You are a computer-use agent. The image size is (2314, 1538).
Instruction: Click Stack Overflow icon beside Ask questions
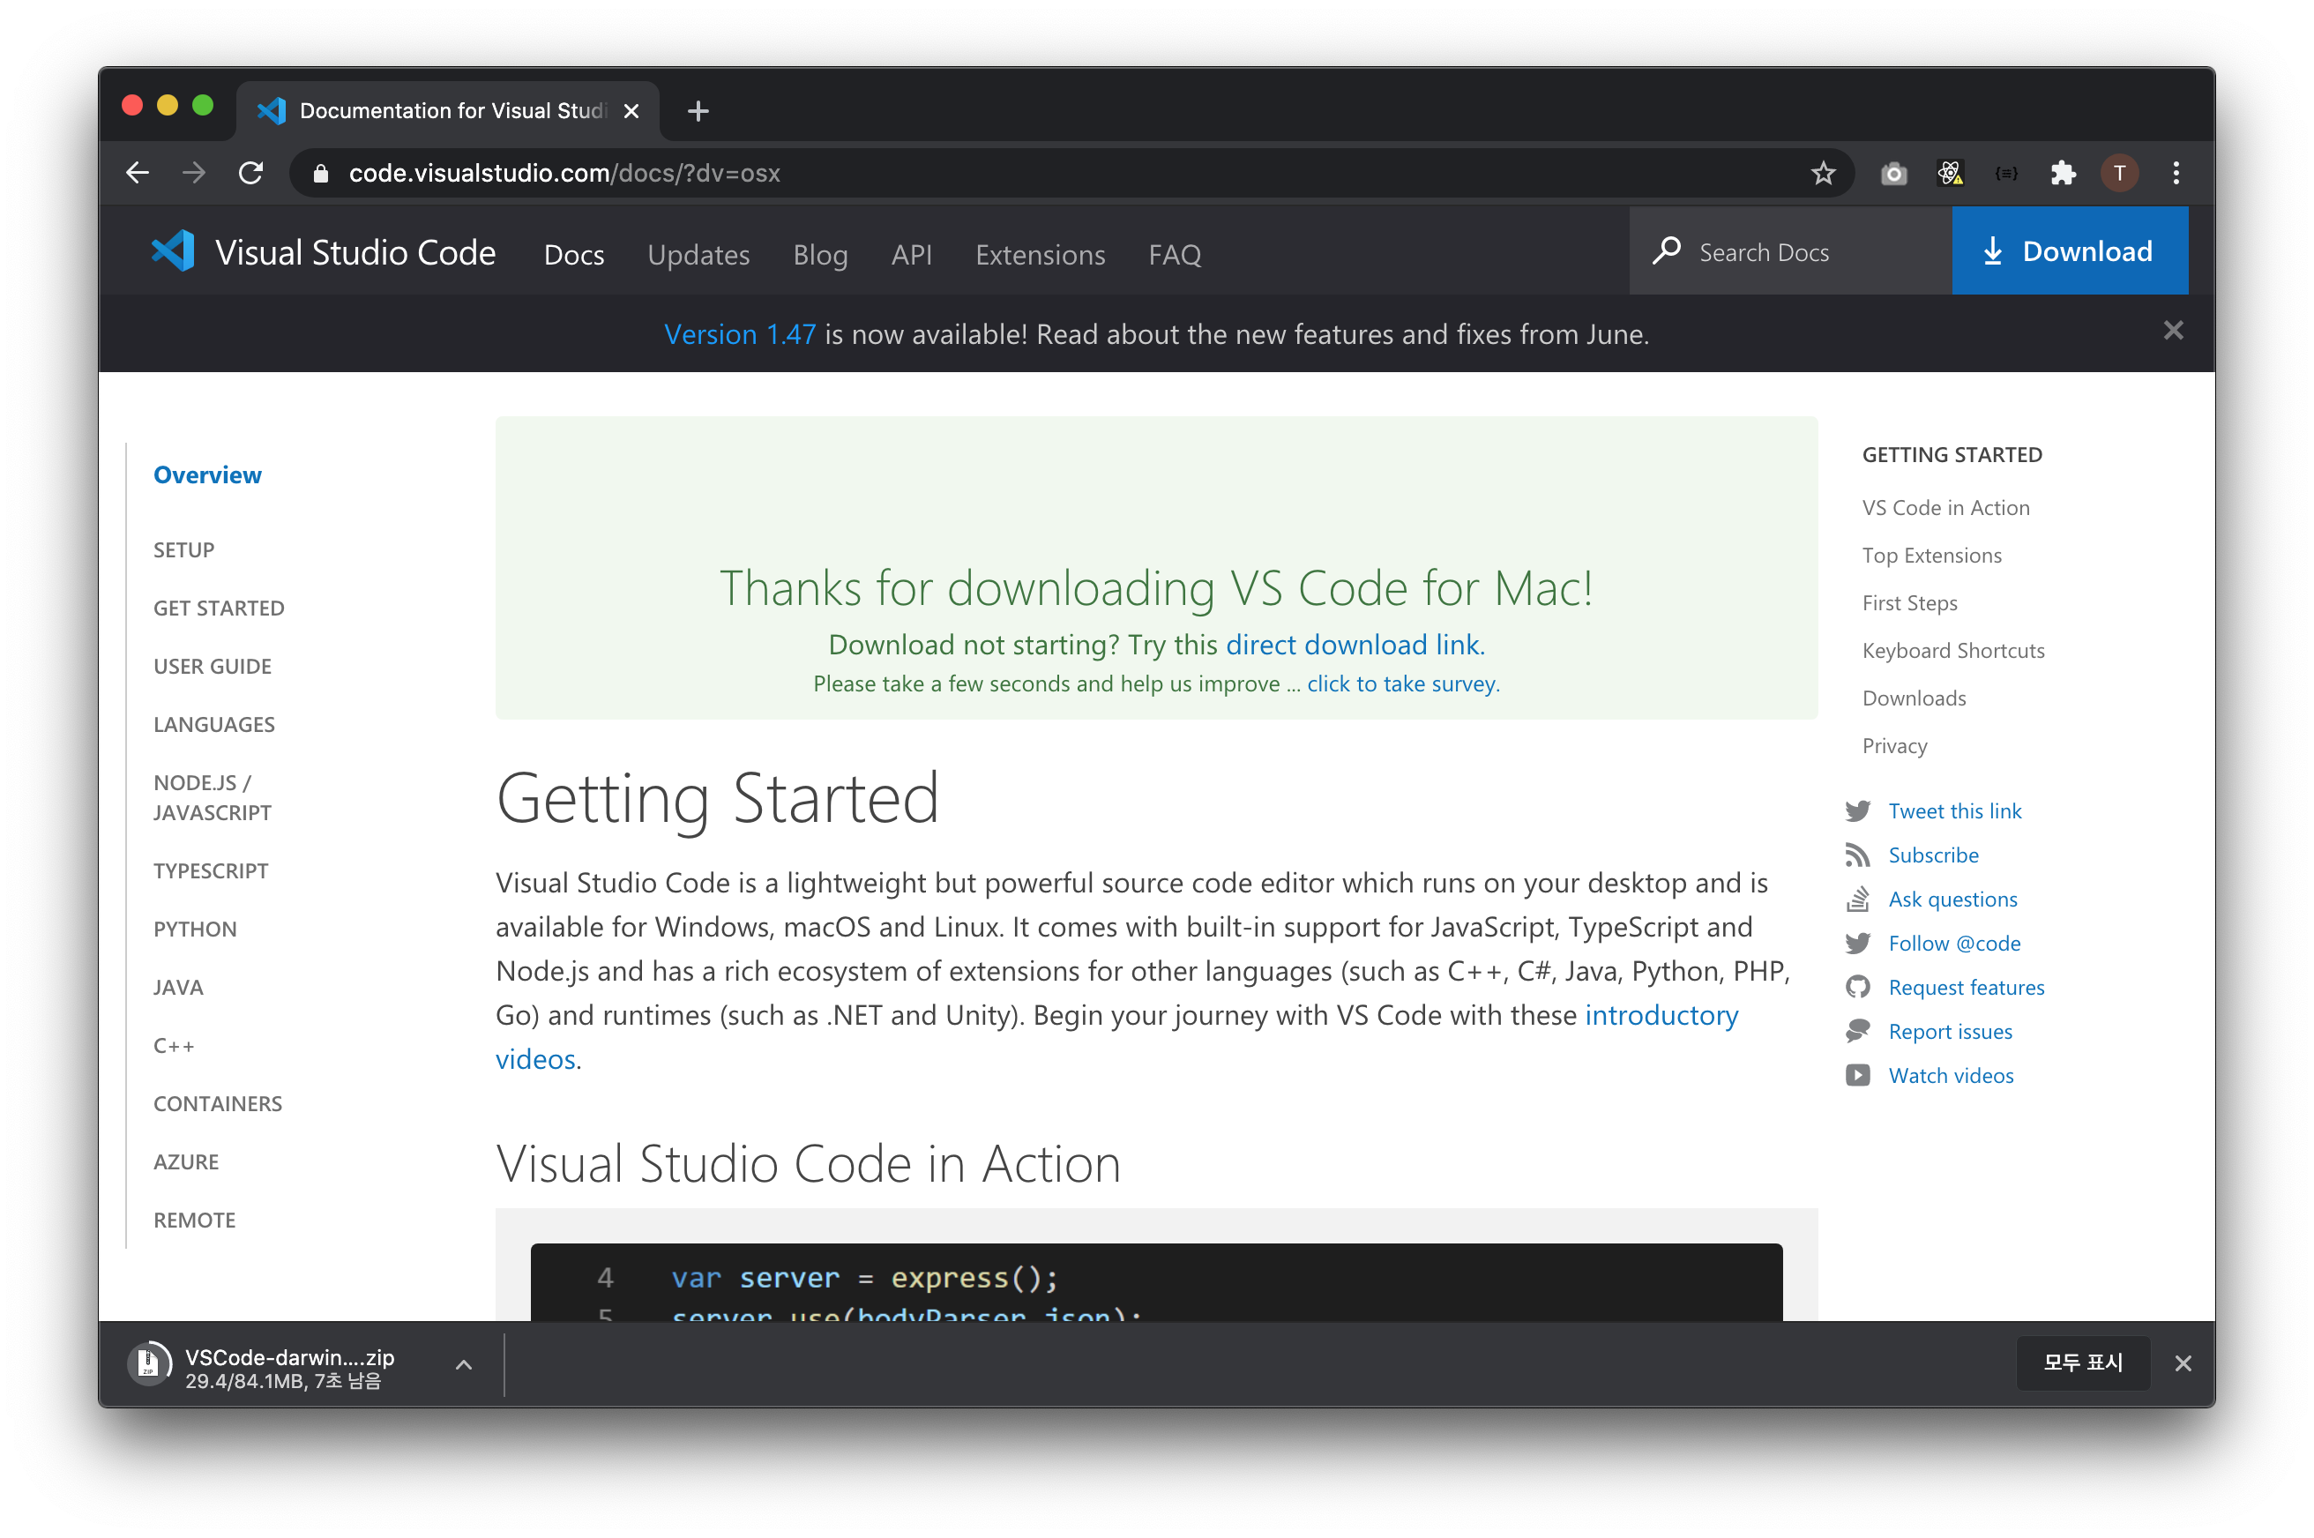1857,900
